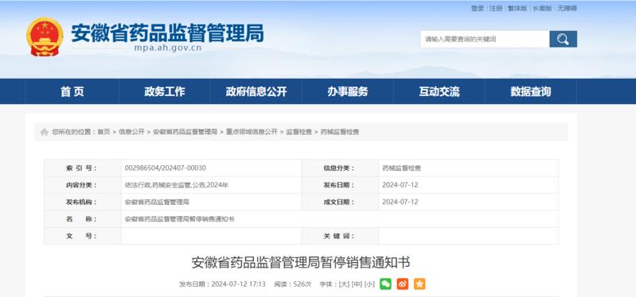Select 药械监督检查 in the 信息分类 table cell
Image resolution: width=636 pixels, height=297 pixels.
(401, 168)
